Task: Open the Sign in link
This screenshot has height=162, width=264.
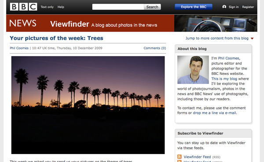Action: pyautogui.click(x=234, y=7)
